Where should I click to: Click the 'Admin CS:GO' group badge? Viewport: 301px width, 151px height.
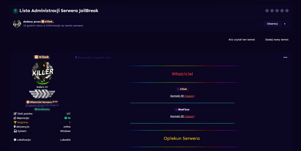(42, 106)
